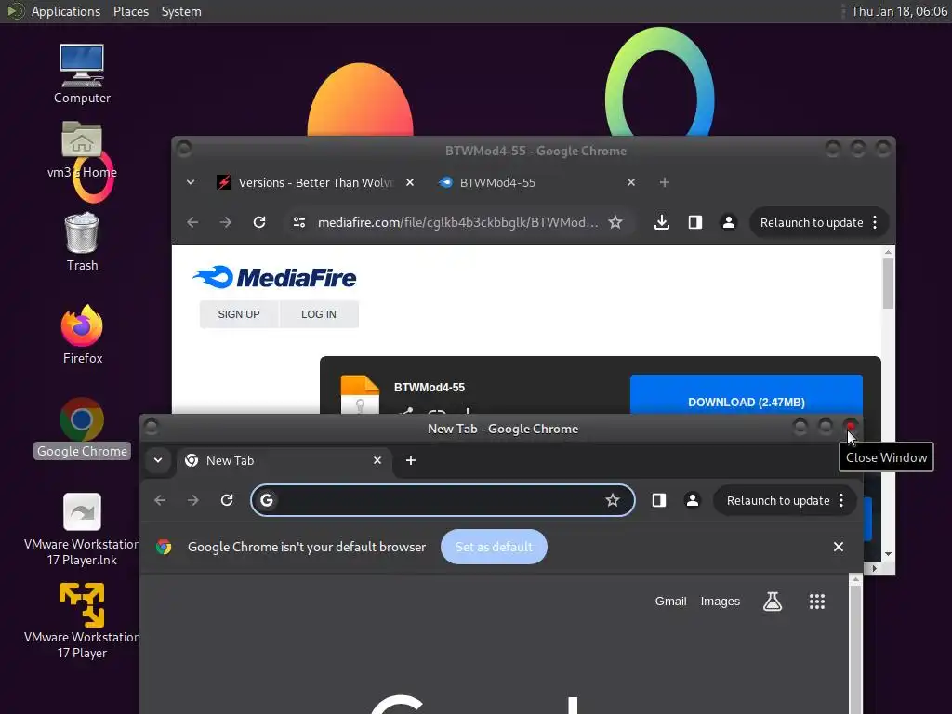952x714 pixels.
Task: Click the clock showing Thu Jan 18
Action: point(899,11)
